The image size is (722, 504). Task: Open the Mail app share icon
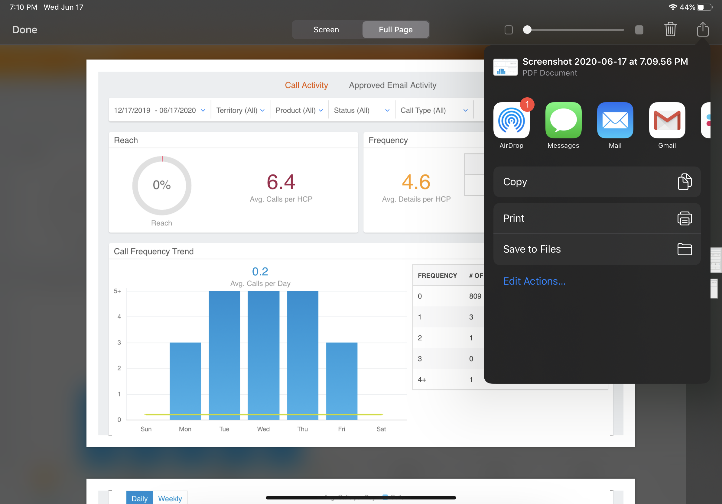pos(615,120)
